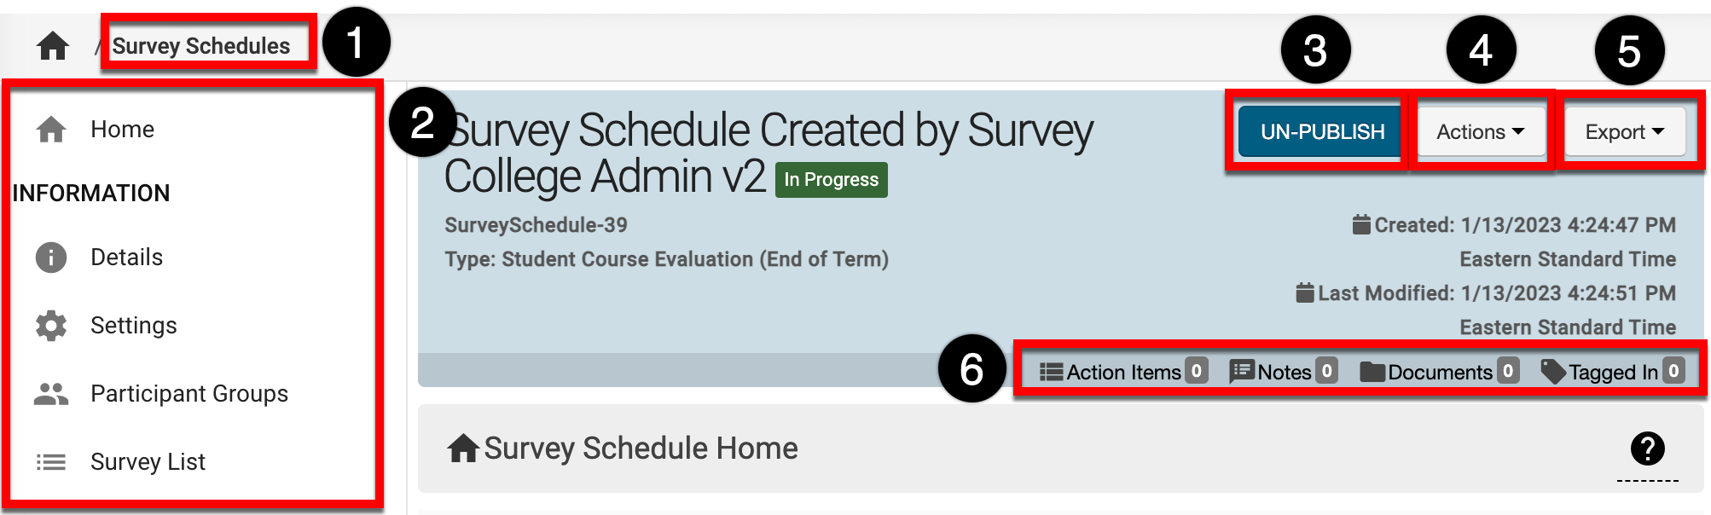
Task: Go to Survey Schedules breadcrumb link
Action: coord(201,46)
